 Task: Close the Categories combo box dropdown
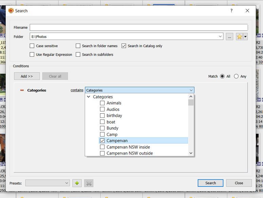[x=191, y=90]
